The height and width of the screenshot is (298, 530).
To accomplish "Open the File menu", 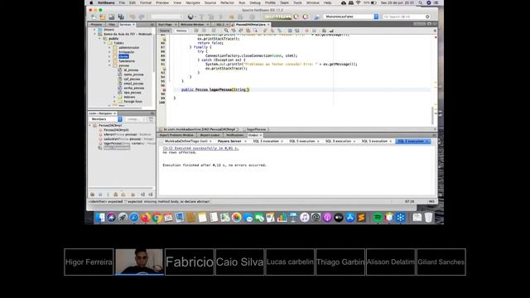I will click(x=122, y=2).
